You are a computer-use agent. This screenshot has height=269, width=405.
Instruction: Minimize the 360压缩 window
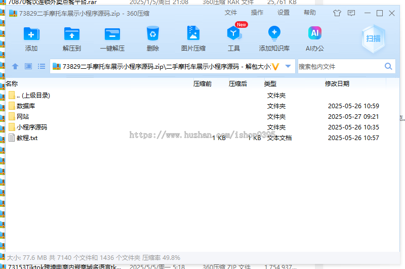(368, 13)
